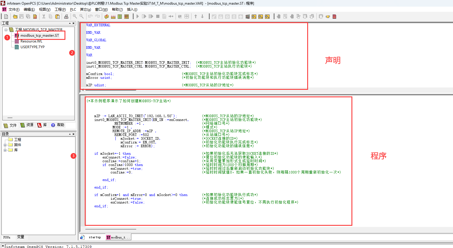Expand the 库 folder in 目录 panel
The height and width of the screenshot is (248, 453).
tap(5, 150)
